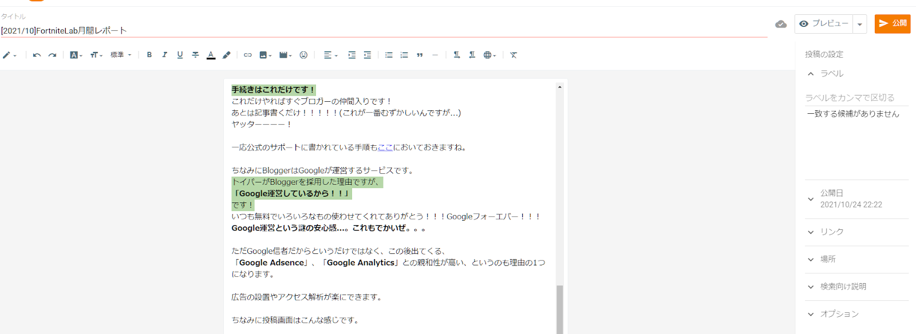Viewport: 916px width, 334px height.
Task: Toggle the numbered list
Action: (x=404, y=55)
